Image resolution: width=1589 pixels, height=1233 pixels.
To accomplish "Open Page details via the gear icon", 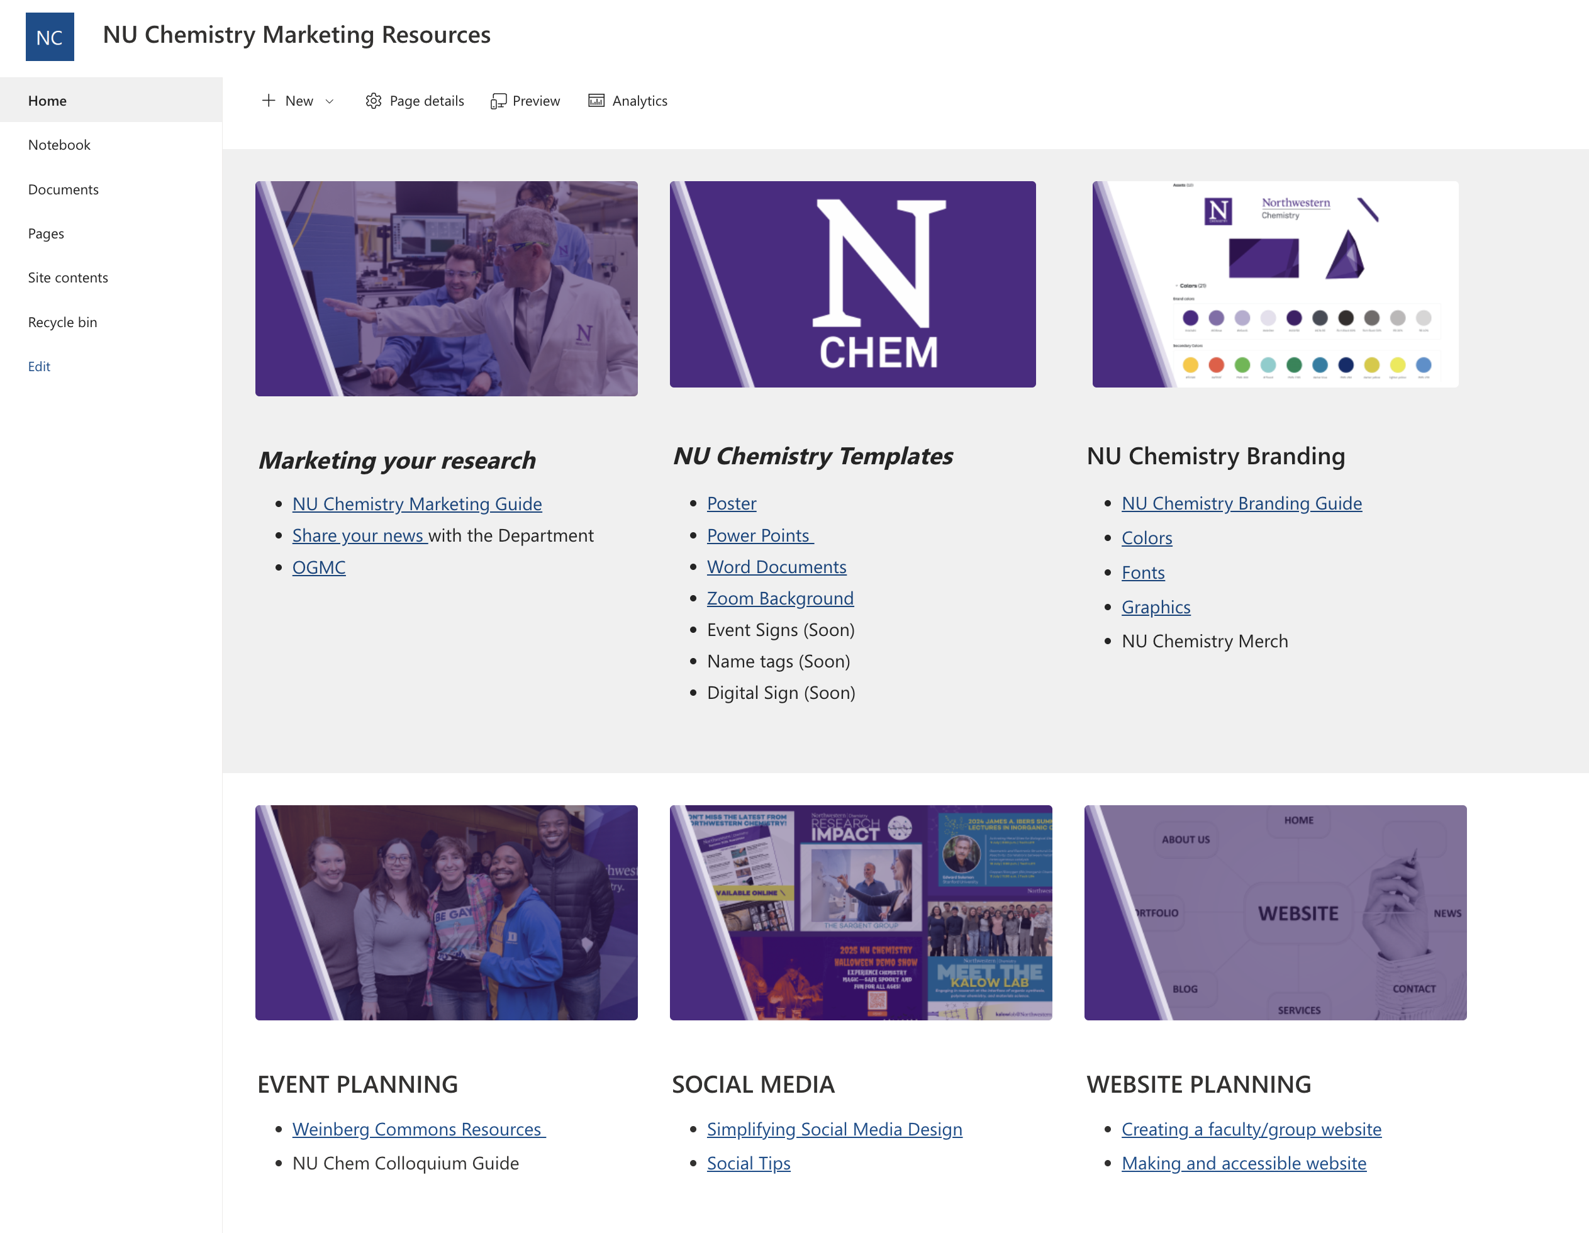I will (374, 101).
